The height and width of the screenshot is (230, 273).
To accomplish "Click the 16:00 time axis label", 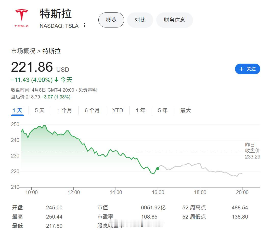I will [x=158, y=192].
